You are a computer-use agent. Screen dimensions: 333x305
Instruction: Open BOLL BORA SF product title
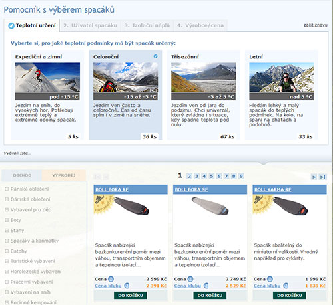[x=191, y=189]
